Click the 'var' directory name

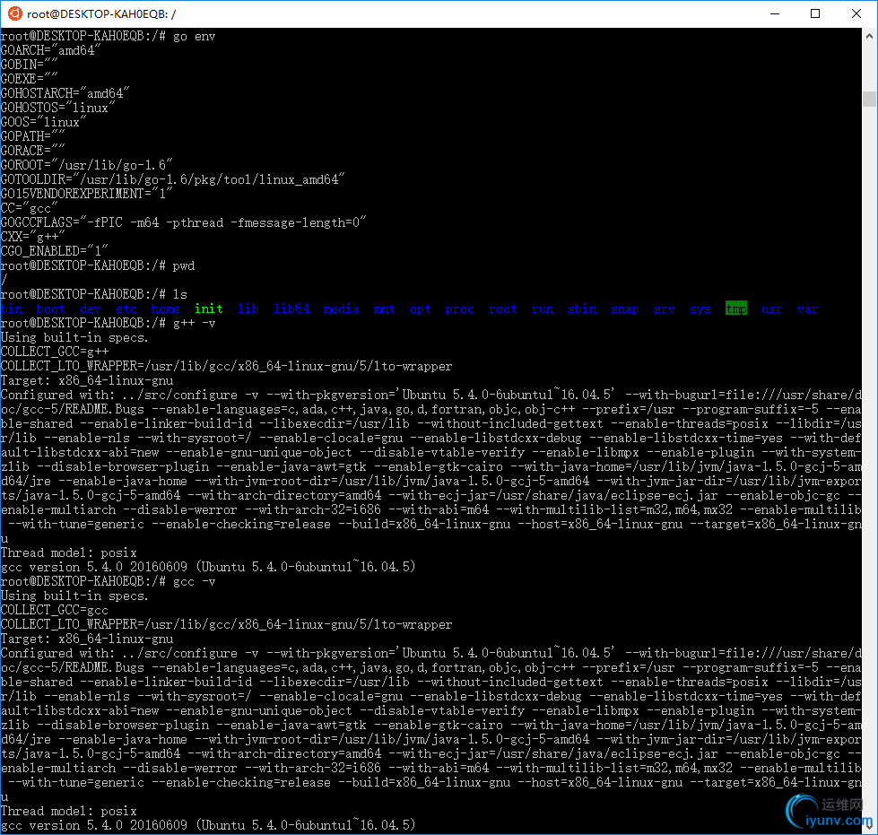click(x=807, y=309)
